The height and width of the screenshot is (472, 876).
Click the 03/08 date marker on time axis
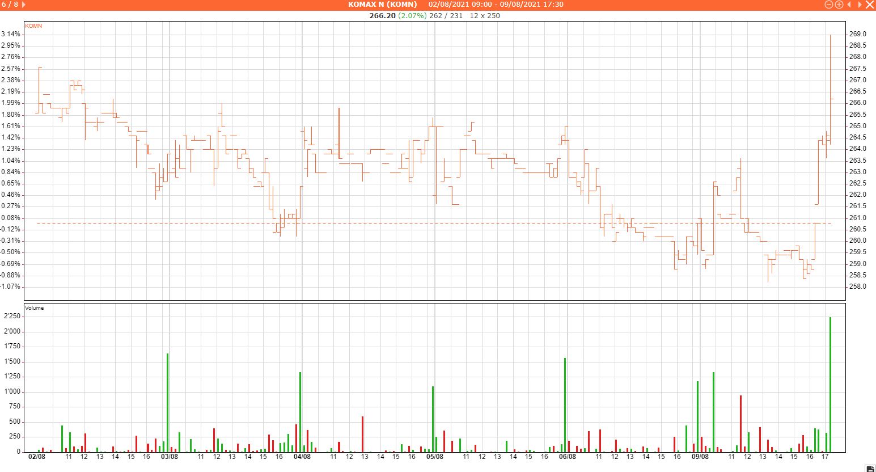coord(170,457)
